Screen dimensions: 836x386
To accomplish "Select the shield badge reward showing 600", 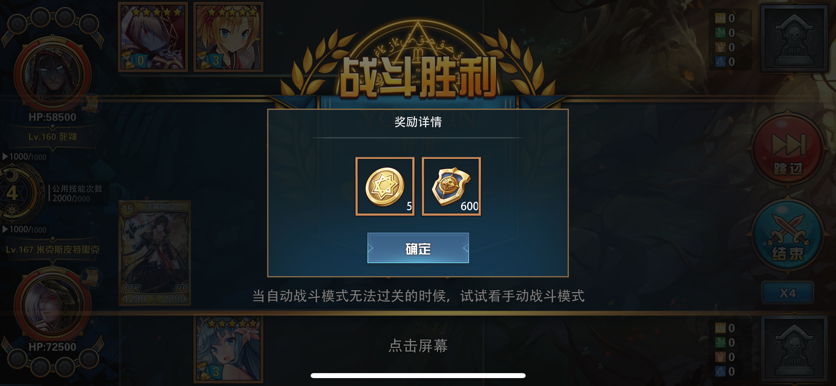I will 451,187.
